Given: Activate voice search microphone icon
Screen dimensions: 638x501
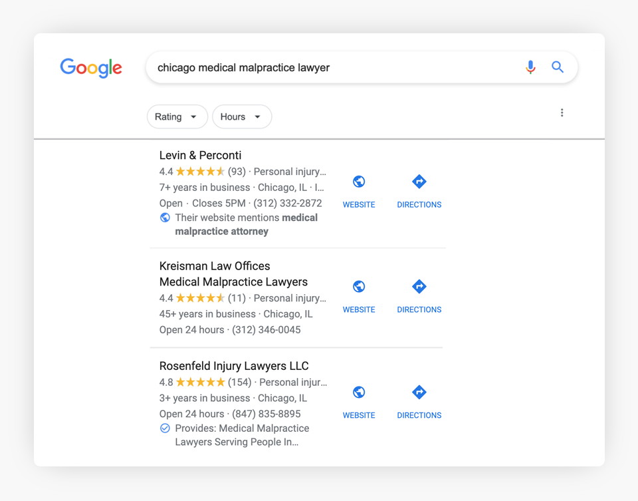Looking at the screenshot, I should click(x=530, y=67).
